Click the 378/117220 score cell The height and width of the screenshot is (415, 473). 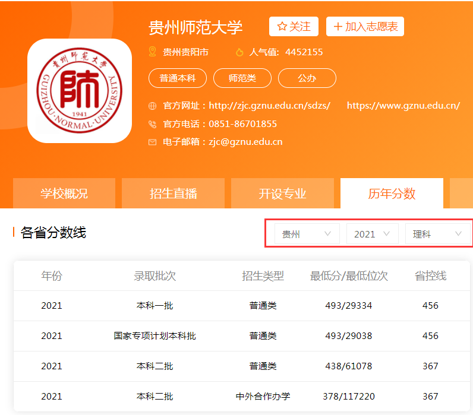coord(349,397)
